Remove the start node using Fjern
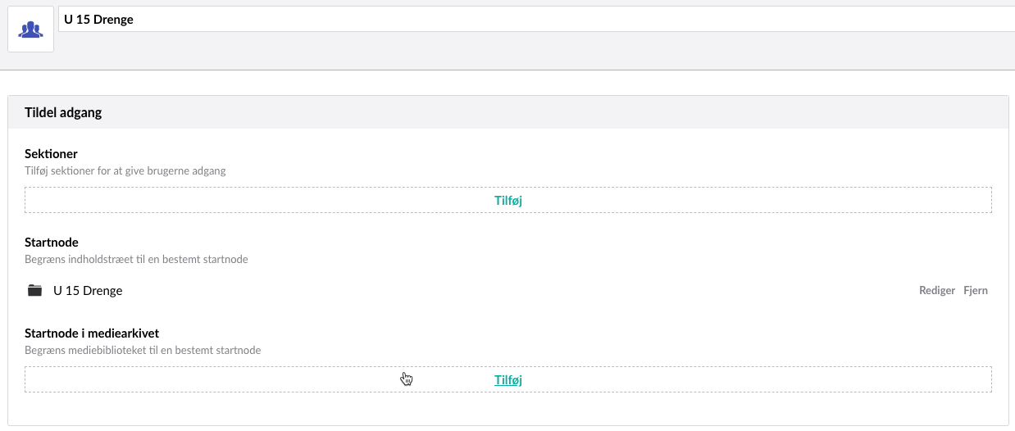 click(976, 290)
